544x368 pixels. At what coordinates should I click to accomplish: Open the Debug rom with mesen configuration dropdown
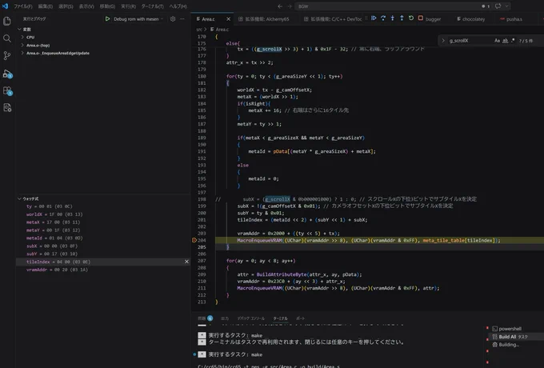(138, 19)
